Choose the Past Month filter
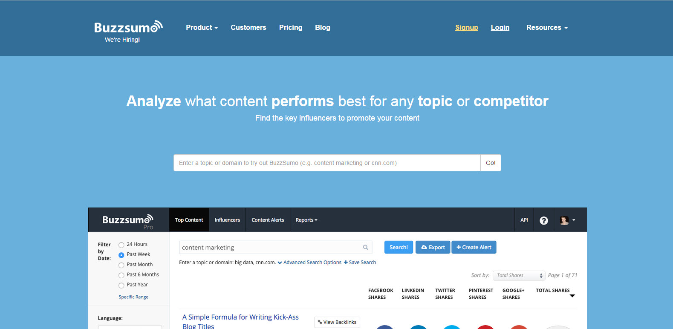This screenshot has width=673, height=329. (121, 265)
